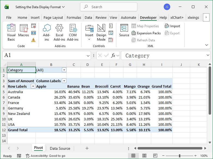This screenshot has width=213, height=159.
Task: Click the formula bar Enter checkmark
Action: (107, 55)
